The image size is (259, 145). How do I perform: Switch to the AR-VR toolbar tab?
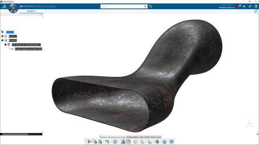147,137
